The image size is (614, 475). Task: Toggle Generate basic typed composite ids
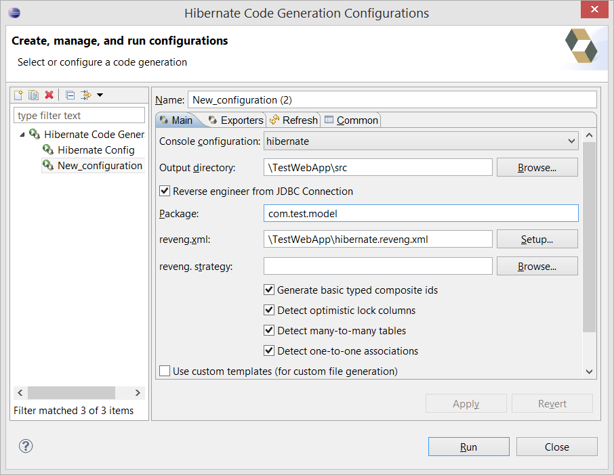click(269, 290)
